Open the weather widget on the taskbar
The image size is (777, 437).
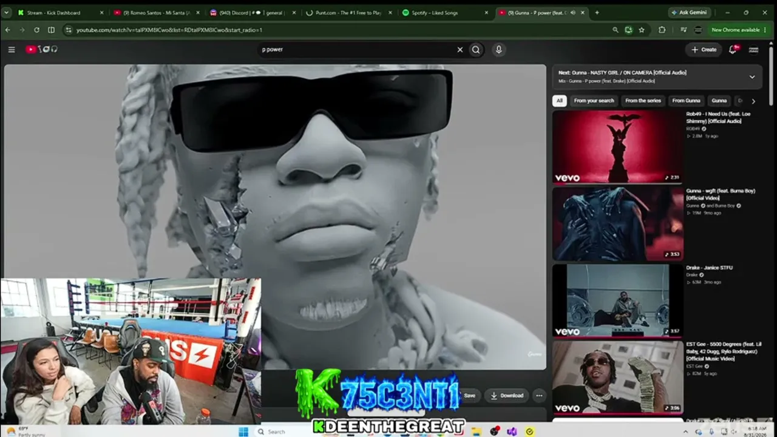click(x=23, y=432)
